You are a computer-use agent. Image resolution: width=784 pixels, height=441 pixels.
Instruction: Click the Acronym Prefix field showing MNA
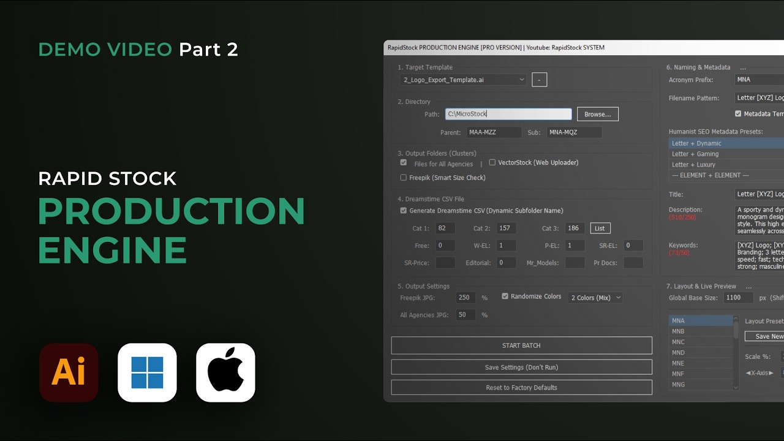(759, 80)
